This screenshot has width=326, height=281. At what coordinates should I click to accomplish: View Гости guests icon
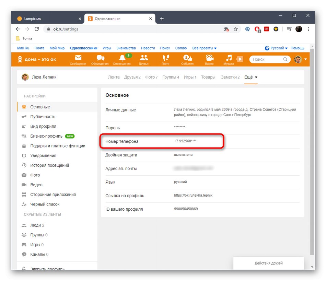coord(166,59)
